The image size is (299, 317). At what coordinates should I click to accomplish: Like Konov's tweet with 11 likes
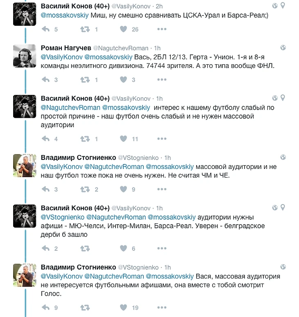click(123, 139)
